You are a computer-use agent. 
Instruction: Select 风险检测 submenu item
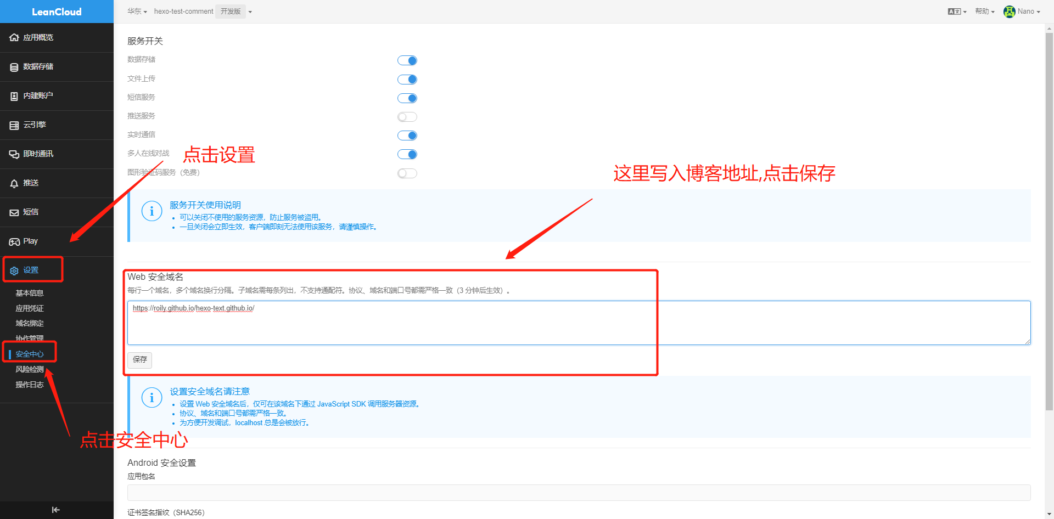[x=30, y=369]
